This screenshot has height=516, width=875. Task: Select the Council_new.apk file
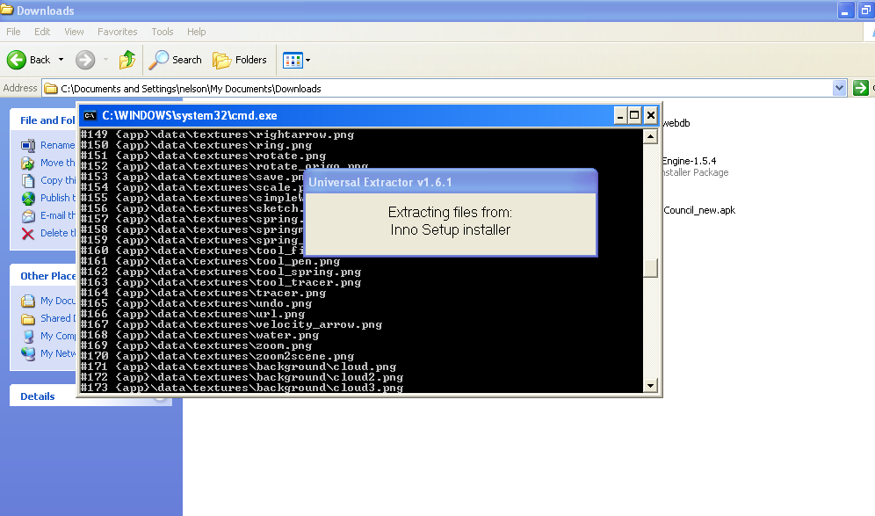click(699, 210)
